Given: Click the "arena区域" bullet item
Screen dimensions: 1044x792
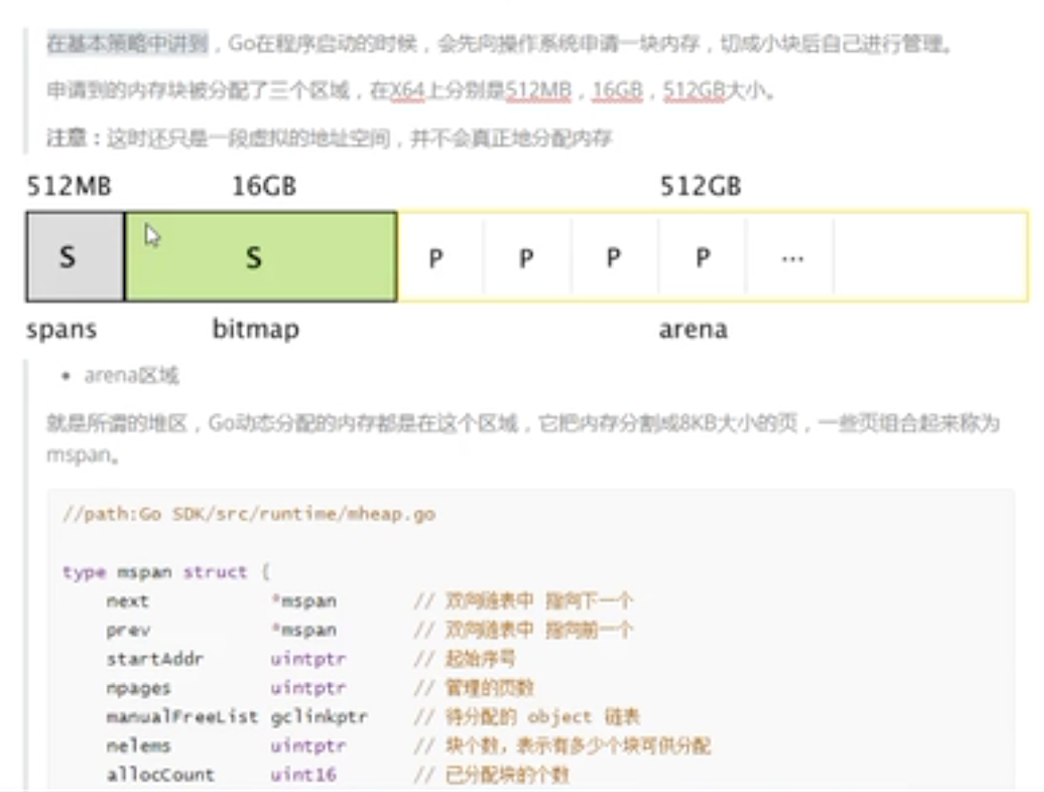Looking at the screenshot, I should (x=131, y=375).
